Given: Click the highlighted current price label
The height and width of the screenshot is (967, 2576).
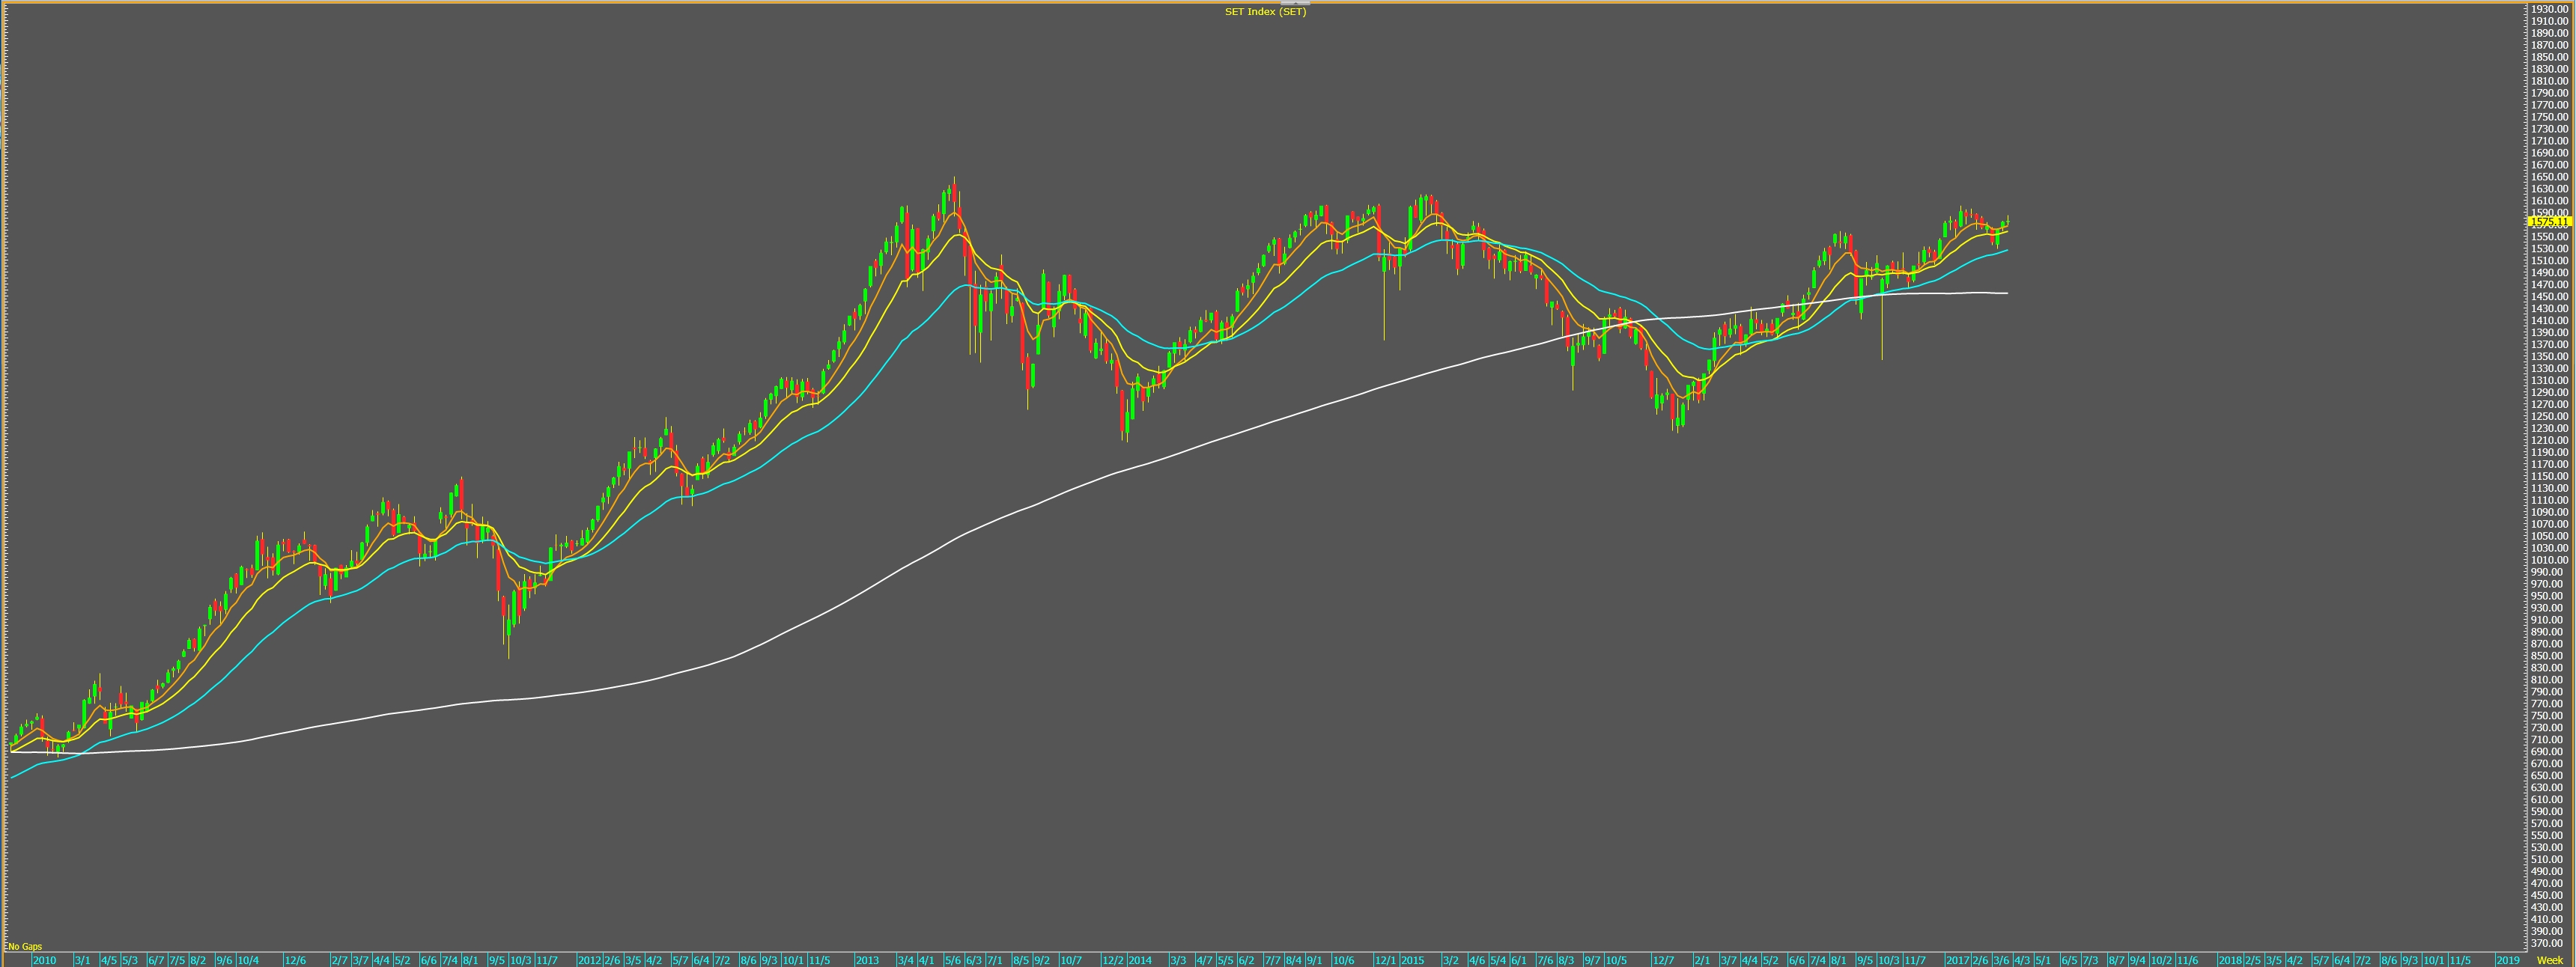Looking at the screenshot, I should [x=2548, y=222].
